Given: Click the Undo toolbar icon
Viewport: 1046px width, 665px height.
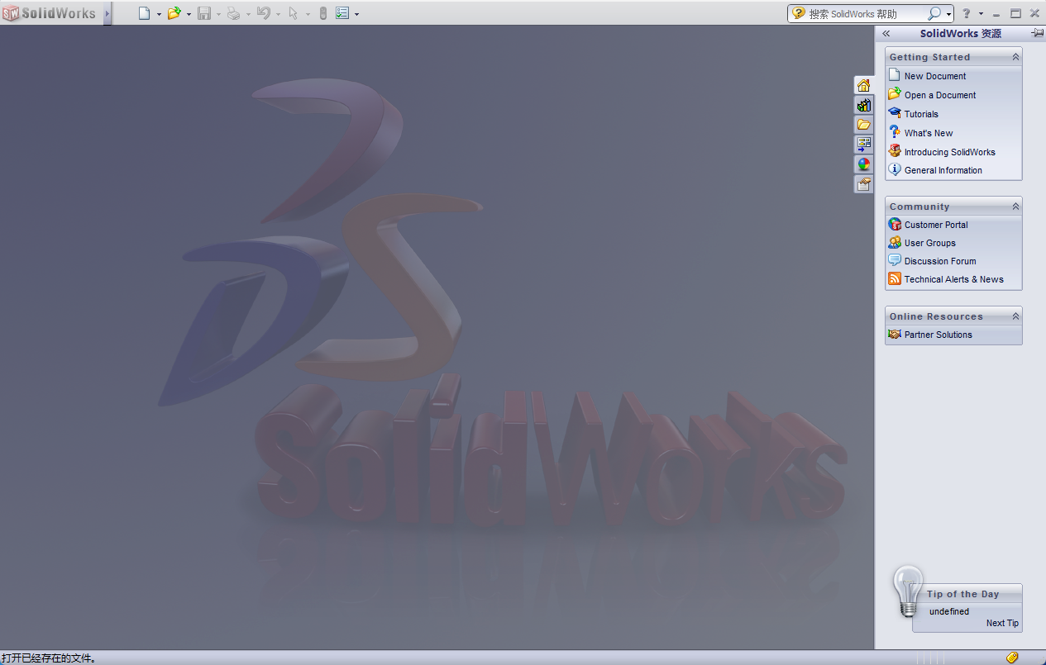Looking at the screenshot, I should tap(265, 13).
